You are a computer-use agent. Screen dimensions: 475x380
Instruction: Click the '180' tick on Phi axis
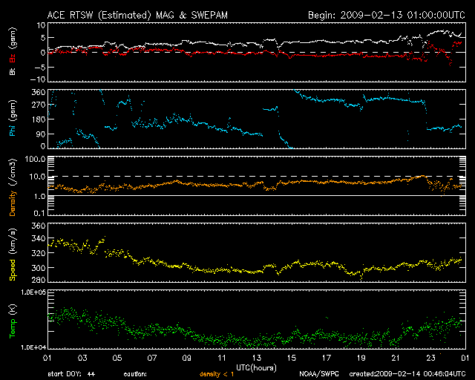39,119
